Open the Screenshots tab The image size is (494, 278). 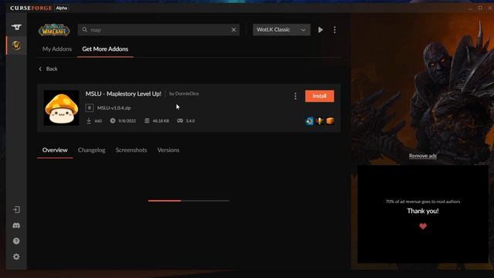(131, 150)
